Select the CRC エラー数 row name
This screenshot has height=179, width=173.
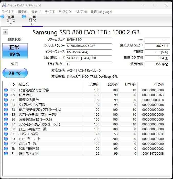[x=27, y=144]
